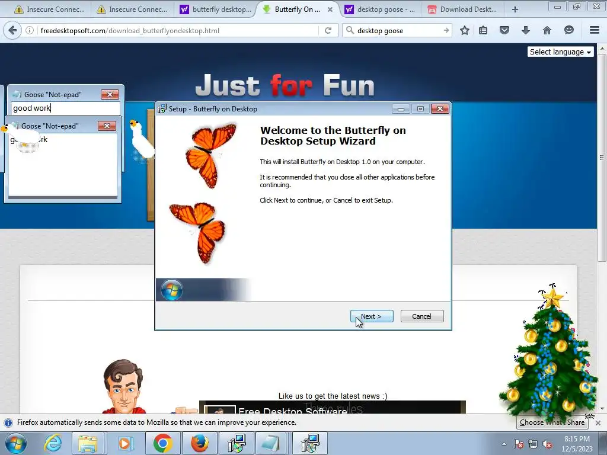
Task: Switch to second Insecure Connection tab
Action: point(132,9)
